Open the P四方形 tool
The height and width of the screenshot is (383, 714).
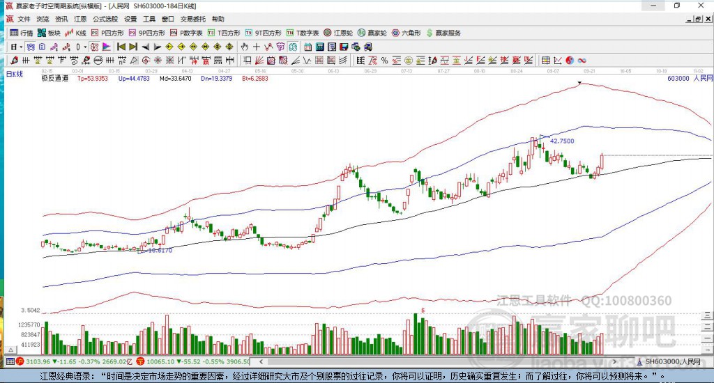coord(108,33)
